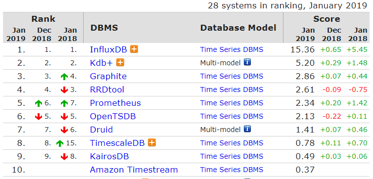The image size is (373, 179).
Task: Click Time Series DBMS link for Prometheus
Action: (232, 103)
